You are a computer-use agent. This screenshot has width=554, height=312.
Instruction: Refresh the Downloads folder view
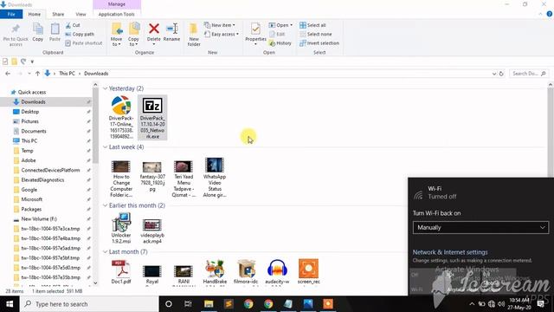[x=501, y=74]
